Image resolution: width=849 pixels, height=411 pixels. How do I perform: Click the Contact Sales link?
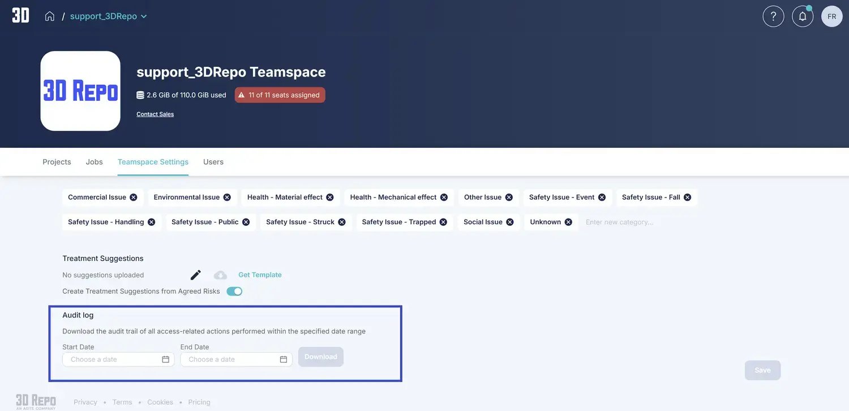pyautogui.click(x=155, y=114)
